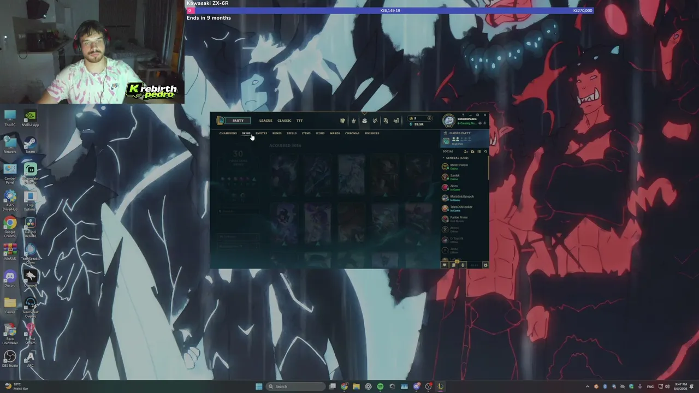Click RebirthPedro's summoner profile icon
Screen dimensions: 699x393
coord(448,121)
